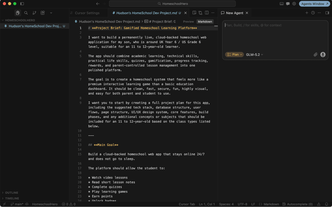Open the Extensions view icon
332x207 pixels.
click(x=43, y=13)
